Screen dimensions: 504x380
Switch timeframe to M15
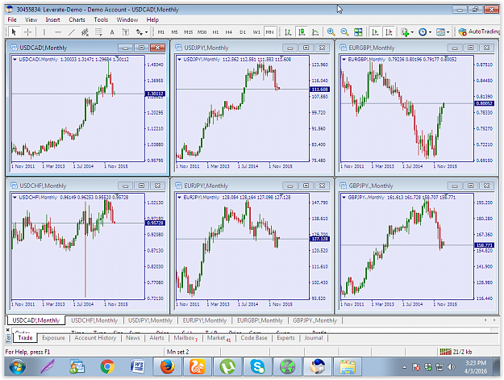click(188, 32)
